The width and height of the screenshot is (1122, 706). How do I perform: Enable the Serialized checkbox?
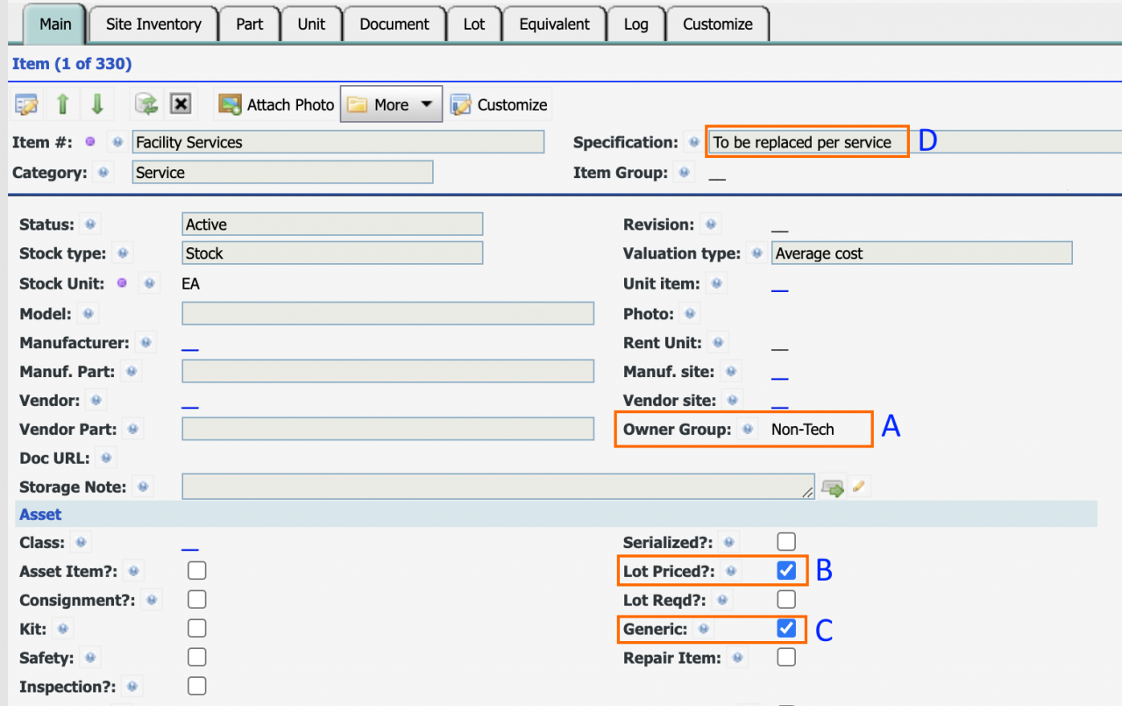786,542
